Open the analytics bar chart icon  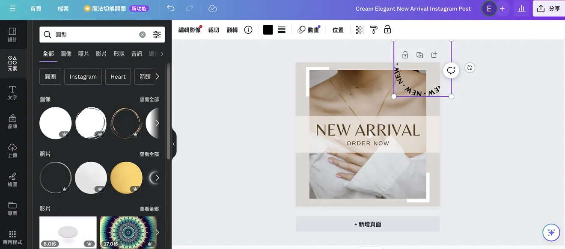click(x=521, y=9)
